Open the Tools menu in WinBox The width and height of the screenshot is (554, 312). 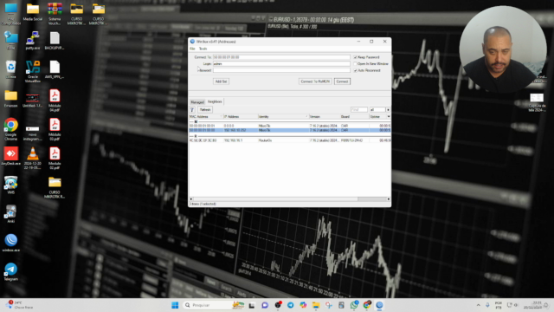tap(203, 49)
